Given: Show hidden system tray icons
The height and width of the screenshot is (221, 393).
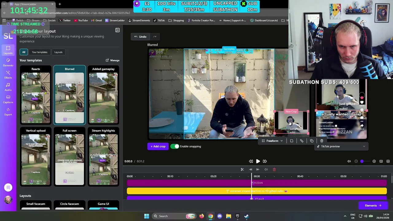Looking at the screenshot, I should pyautogui.click(x=345, y=216).
